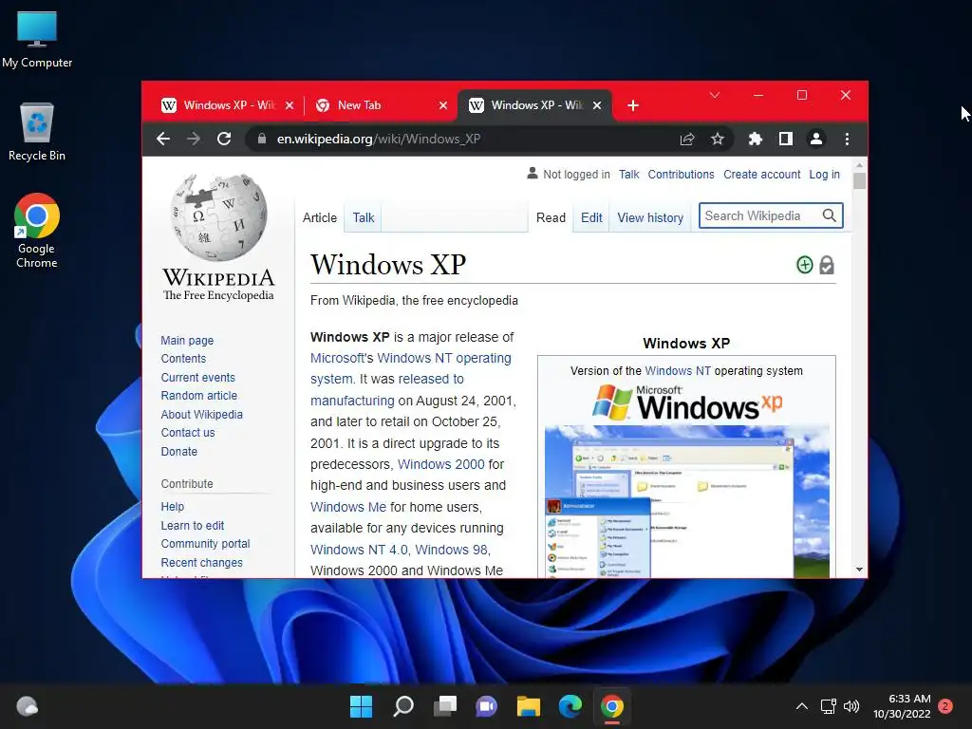Viewport: 972px width, 729px height.
Task: Open the article Talk tab
Action: 364,217
